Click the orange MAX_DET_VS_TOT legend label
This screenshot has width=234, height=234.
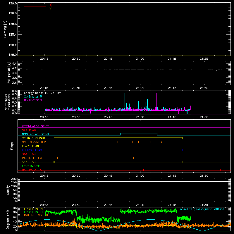tap(36, 215)
